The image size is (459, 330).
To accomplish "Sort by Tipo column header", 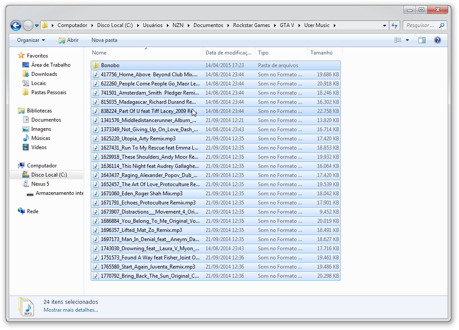I will tap(263, 53).
